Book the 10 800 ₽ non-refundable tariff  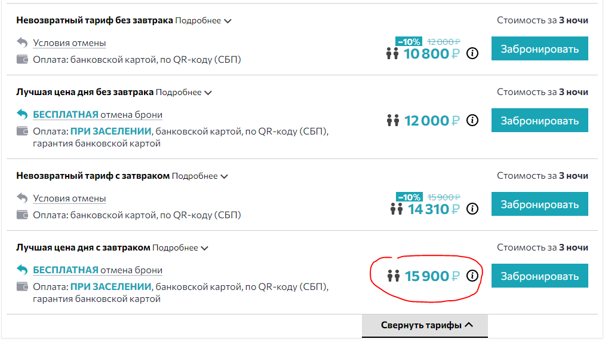pos(539,48)
